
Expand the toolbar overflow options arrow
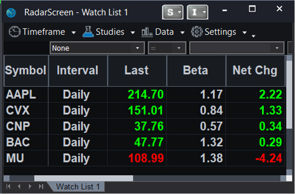[x=253, y=36]
